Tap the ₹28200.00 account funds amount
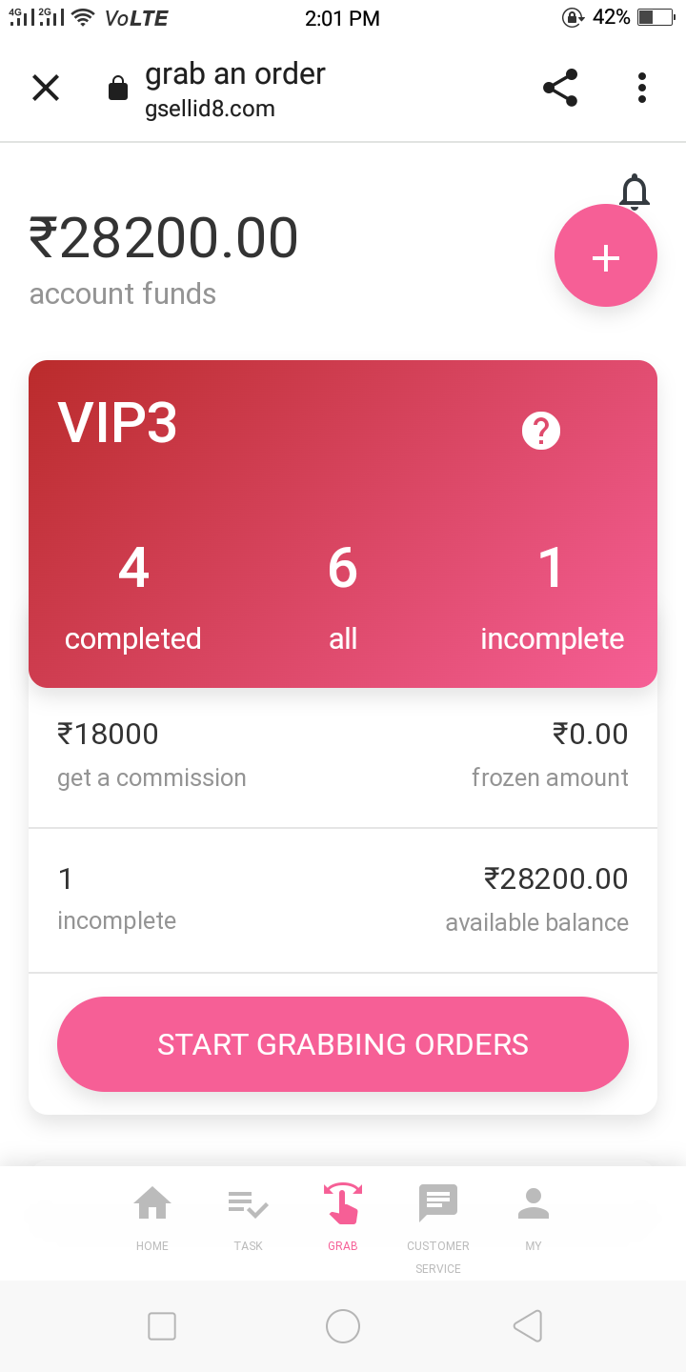Screen dimensions: 686x1372 tap(164, 238)
